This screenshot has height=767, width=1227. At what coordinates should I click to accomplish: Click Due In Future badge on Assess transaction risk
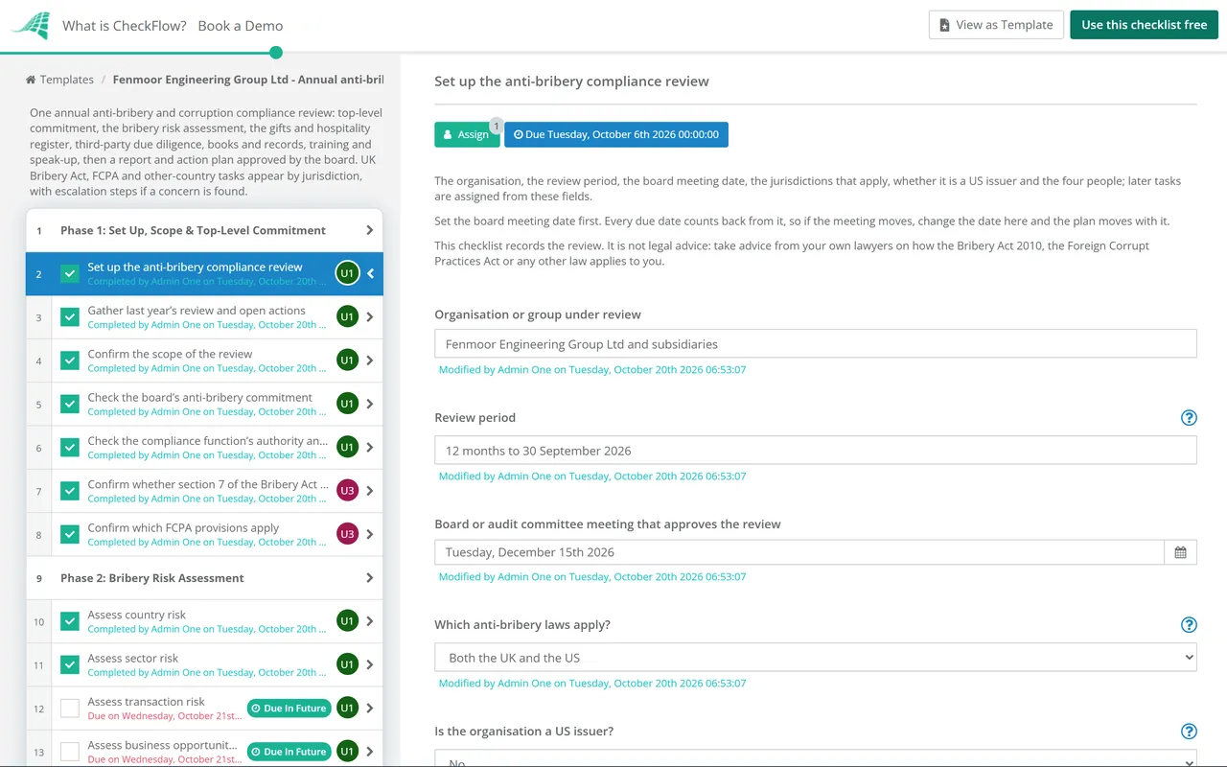289,709
